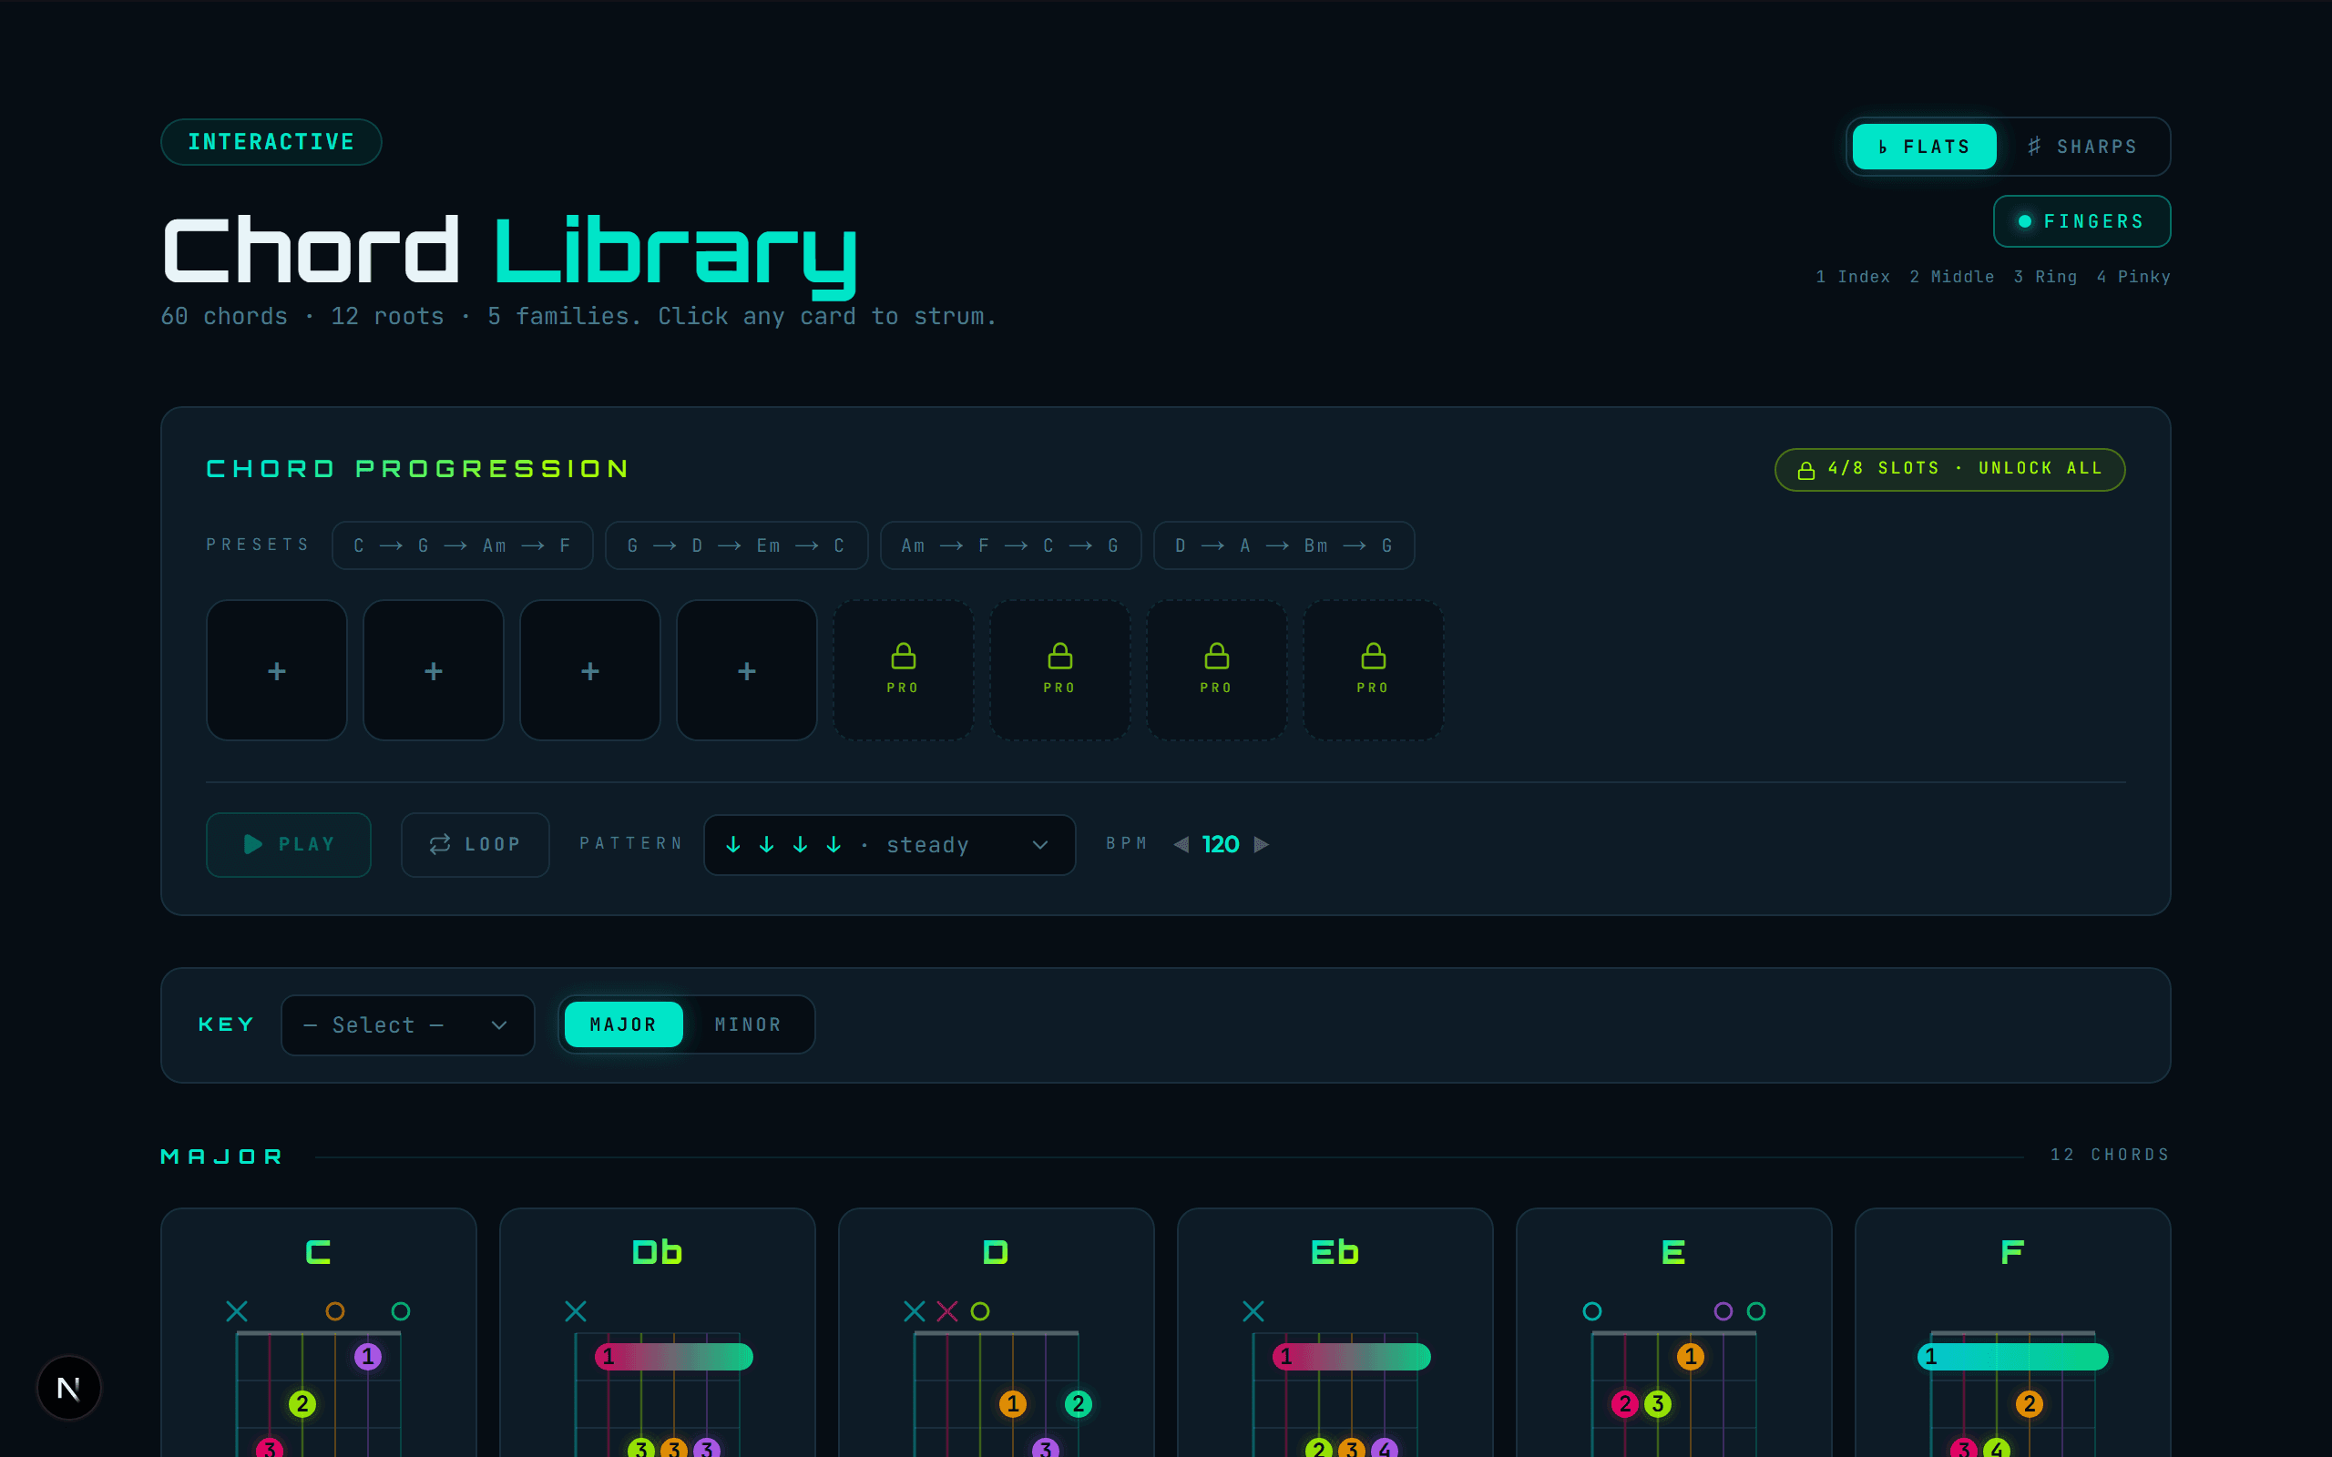Screen dimensions: 2332x1457
Task: Add a chord to the second empty slot
Action: coord(434,671)
